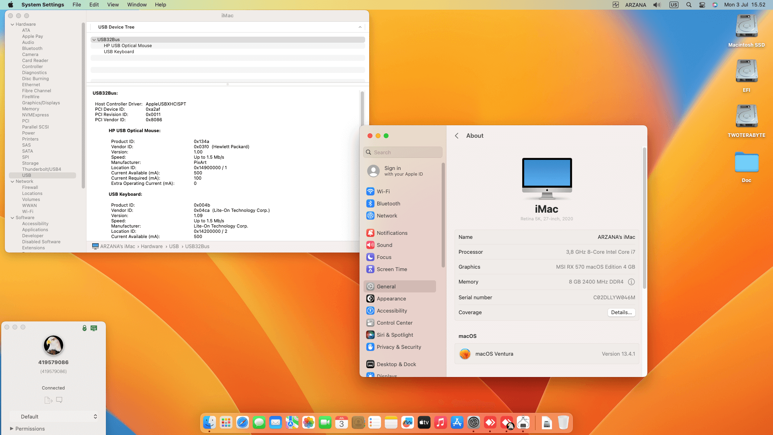Collapse the USB32Bus tree node
Screen dimensions: 773x435
coord(94,39)
